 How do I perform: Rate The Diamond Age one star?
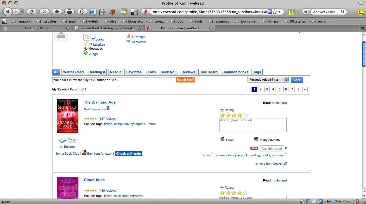[222, 115]
